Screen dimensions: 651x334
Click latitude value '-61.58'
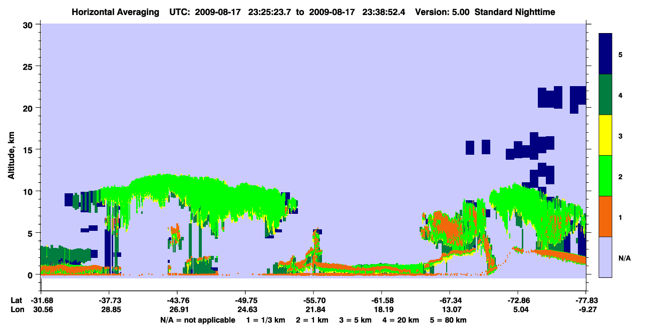382,300
